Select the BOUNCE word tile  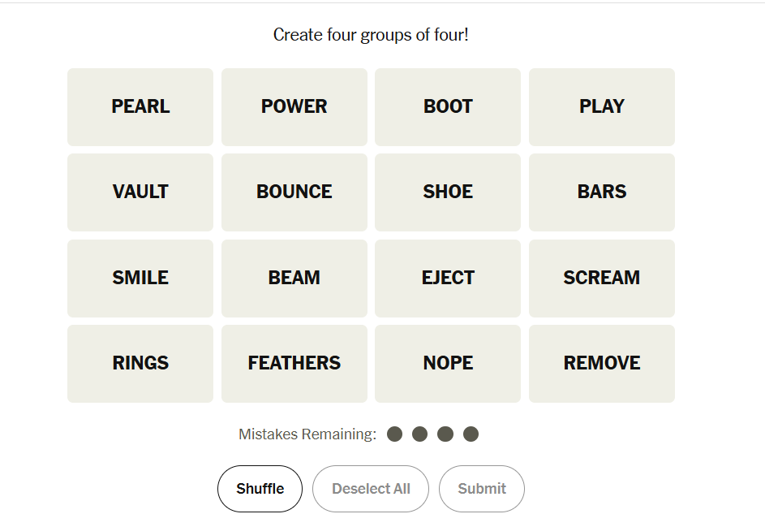(x=294, y=192)
